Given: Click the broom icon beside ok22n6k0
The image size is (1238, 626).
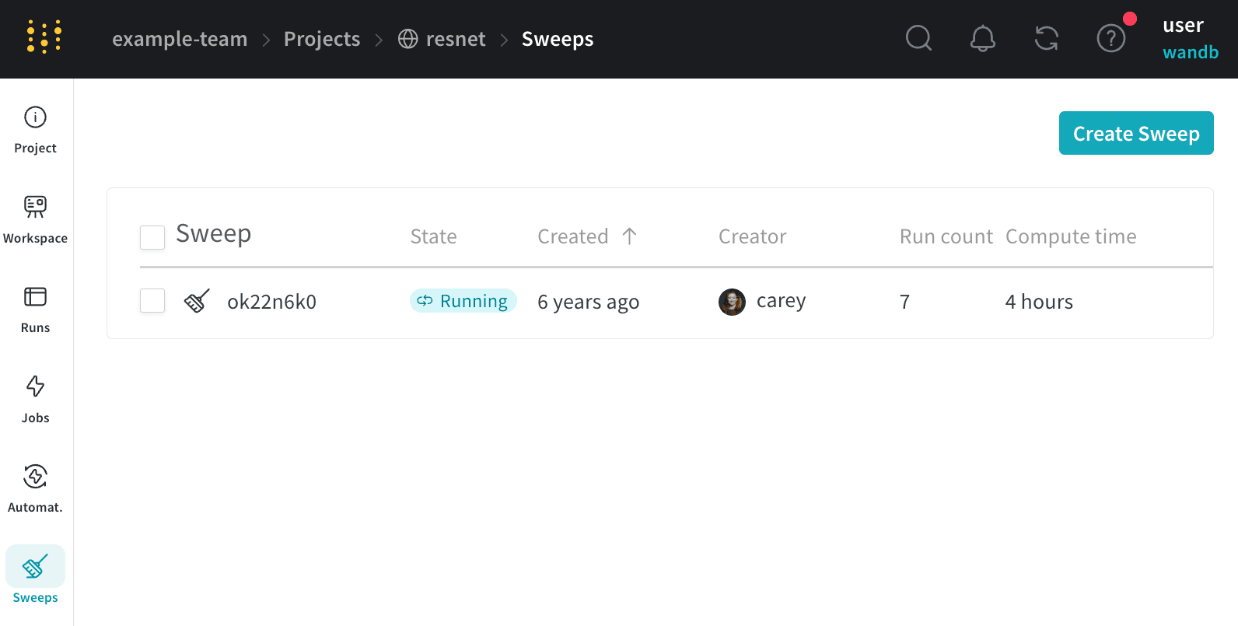Looking at the screenshot, I should 197,301.
